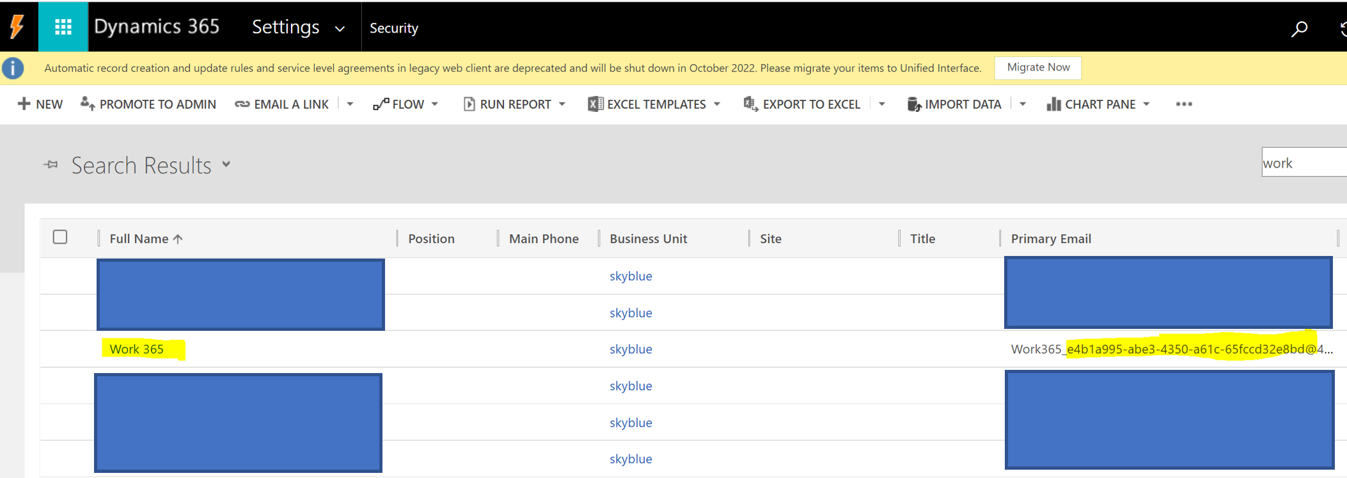Screen dimensions: 1347x478
Task: Click the Work365 primary email cell
Action: [1172, 349]
